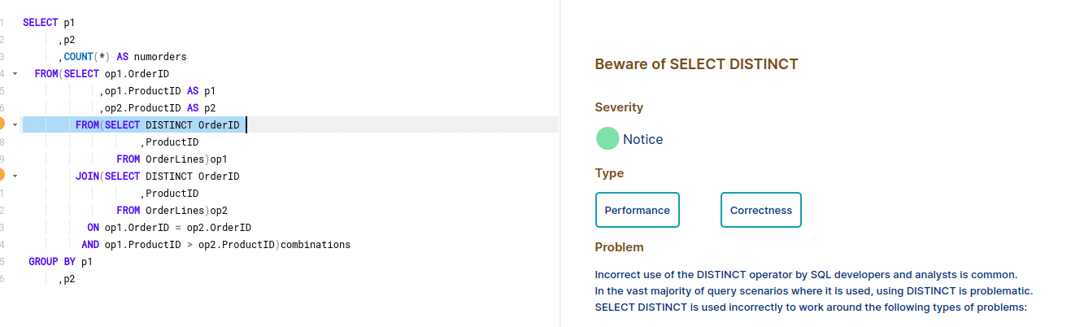Viewport: 1071px width, 327px height.
Task: Select the Correctness type tag
Action: (761, 210)
